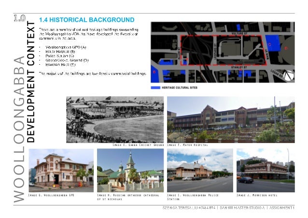308x218 pixels.
Task: Click the 'Mater Hospital (B)' list item
Action: (x=60, y=52)
